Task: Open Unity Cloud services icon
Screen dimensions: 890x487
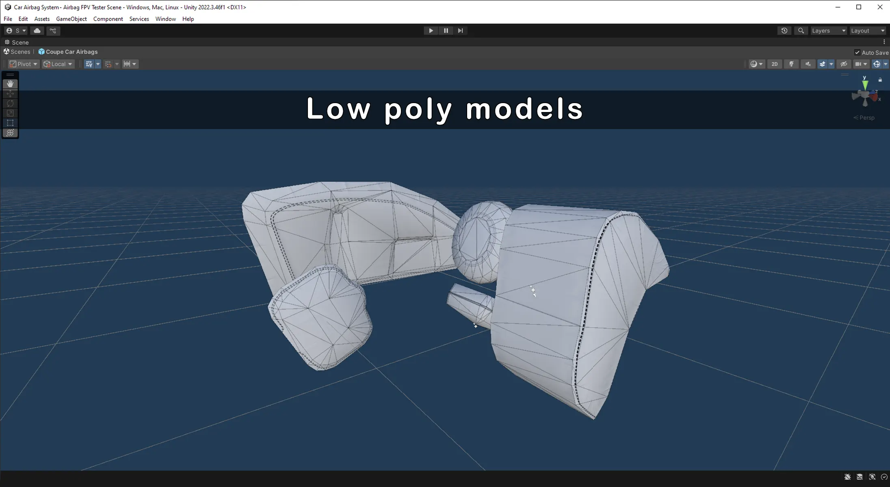Action: click(37, 31)
